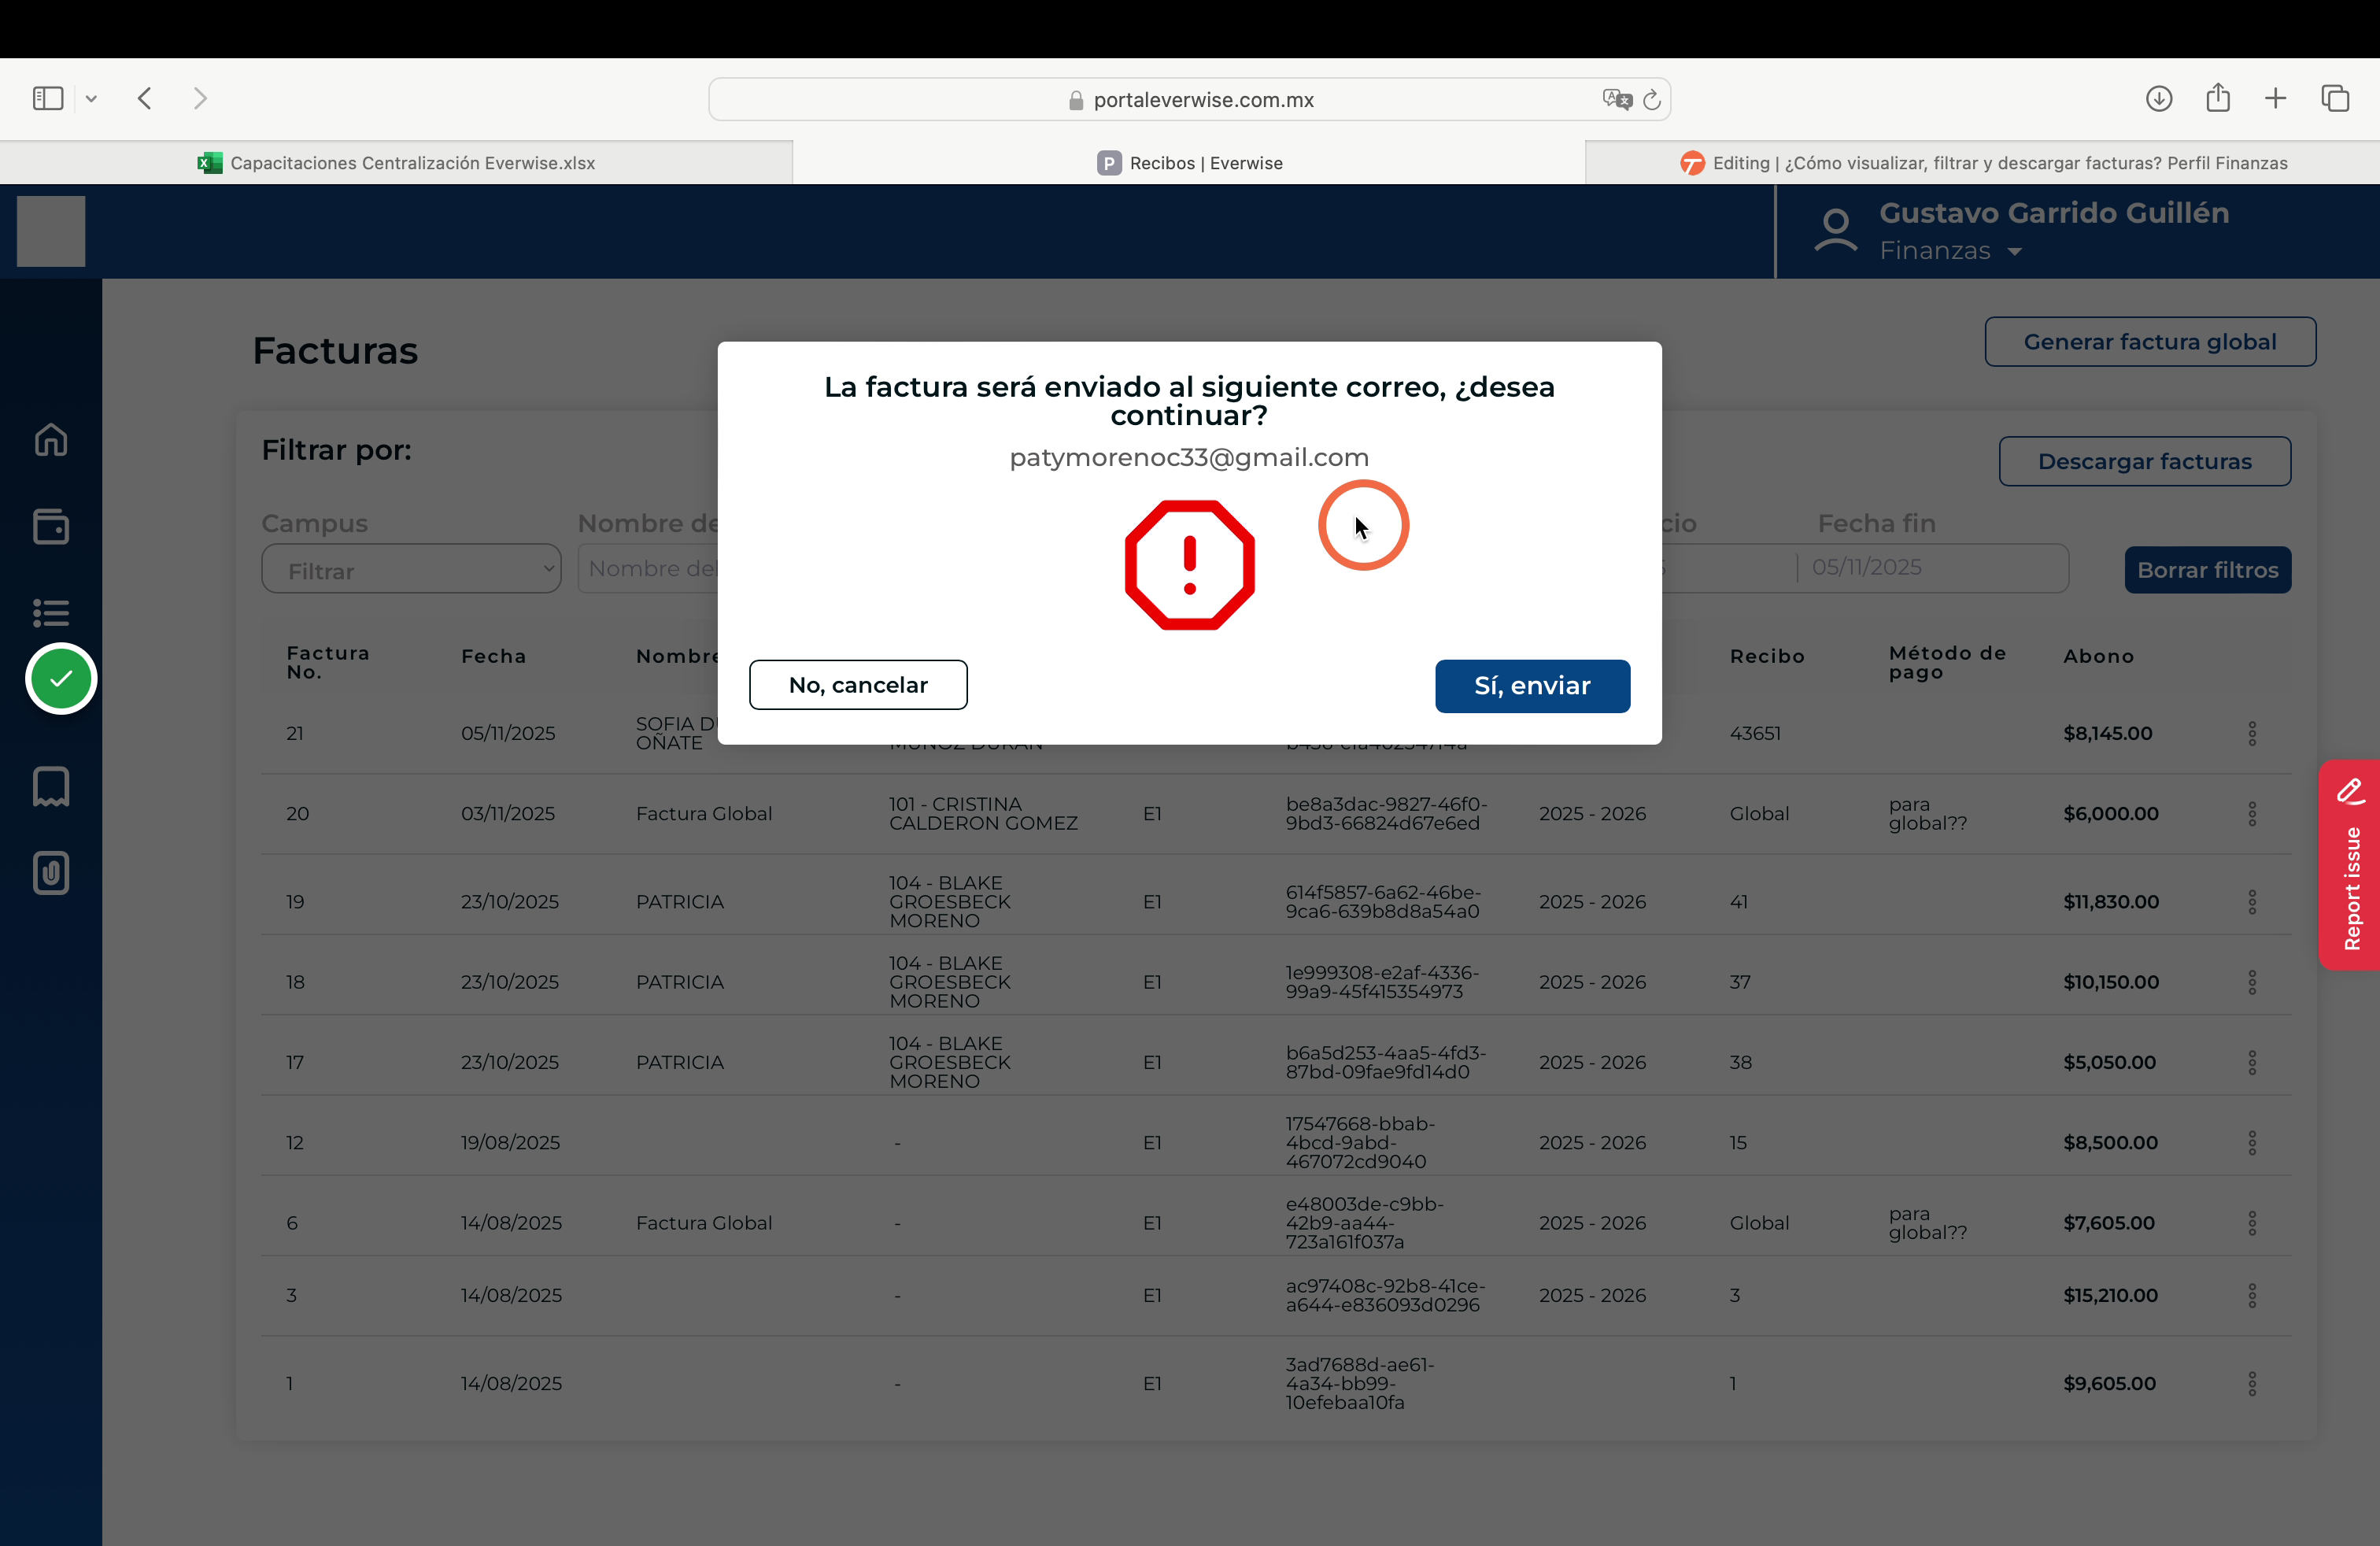Click the Fecha fin date field
The height and width of the screenshot is (1546, 2380).
pyautogui.click(x=1932, y=567)
